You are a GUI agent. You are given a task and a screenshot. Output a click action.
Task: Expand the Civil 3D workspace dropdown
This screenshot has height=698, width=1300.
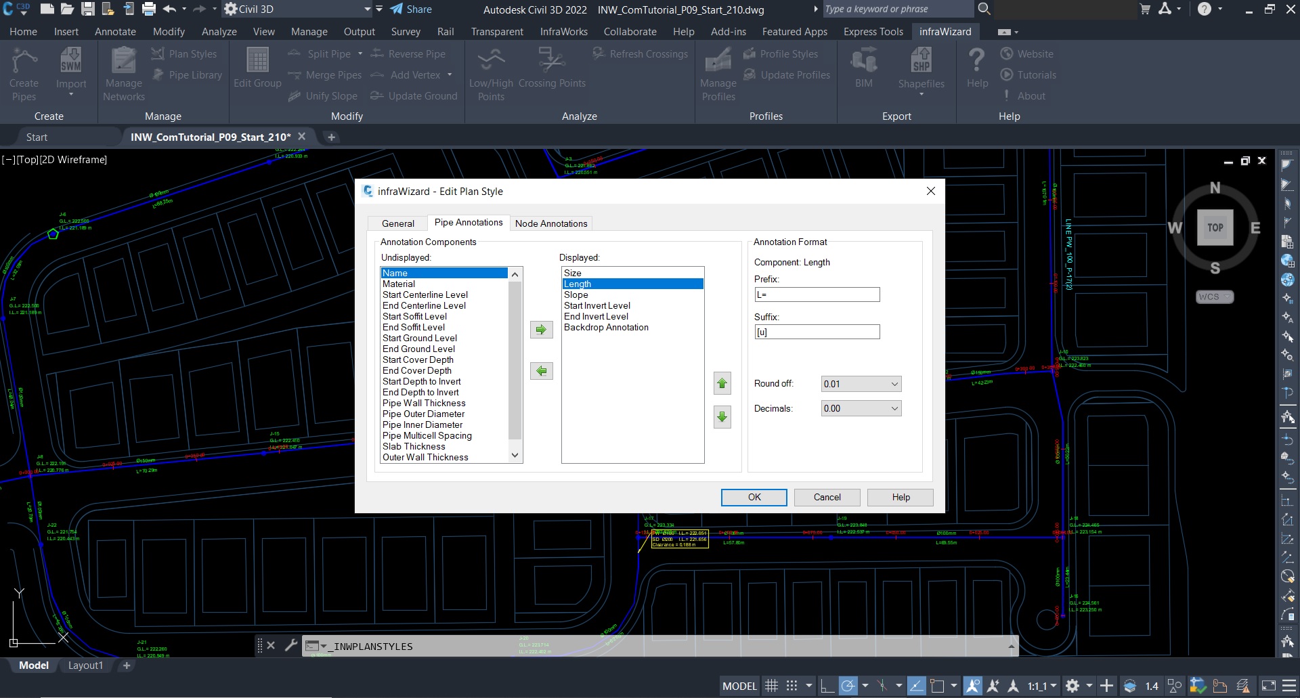click(x=367, y=9)
